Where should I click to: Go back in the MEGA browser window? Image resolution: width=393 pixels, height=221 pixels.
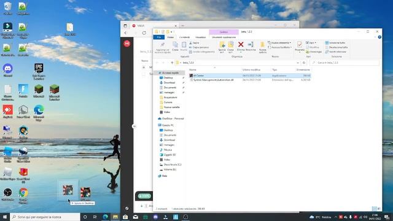tap(125, 33)
